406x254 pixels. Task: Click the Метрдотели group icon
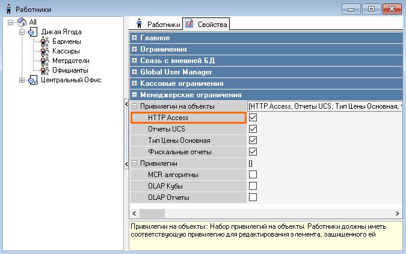coord(44,61)
